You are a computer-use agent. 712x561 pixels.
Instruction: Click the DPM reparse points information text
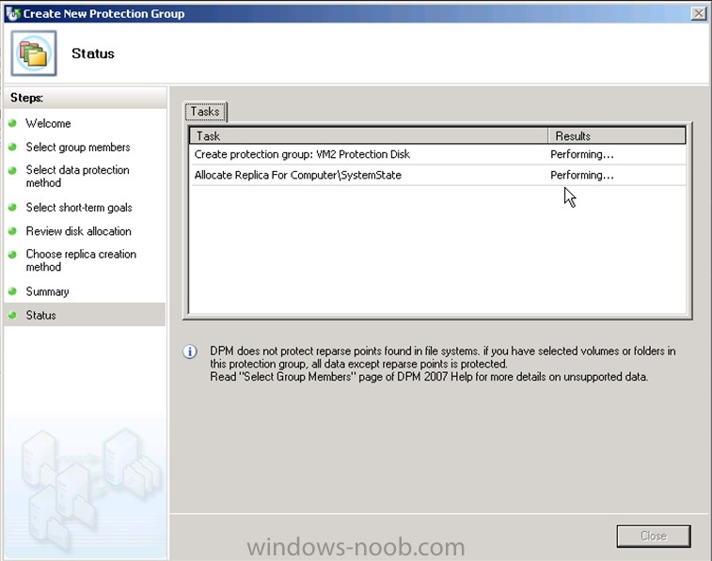[x=442, y=364]
